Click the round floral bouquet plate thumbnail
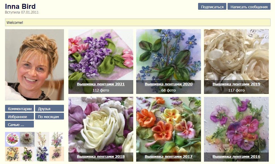 [x=12, y=139]
